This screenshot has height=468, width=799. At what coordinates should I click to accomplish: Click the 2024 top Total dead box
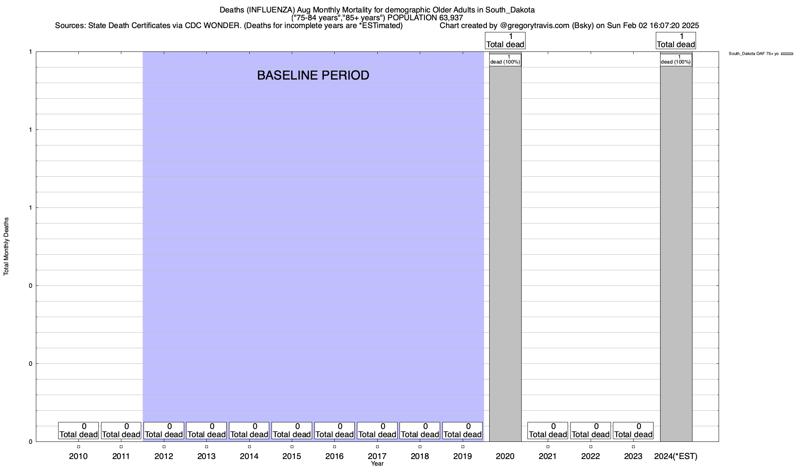676,41
